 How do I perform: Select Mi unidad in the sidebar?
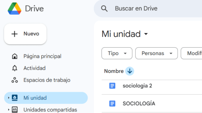46,98
